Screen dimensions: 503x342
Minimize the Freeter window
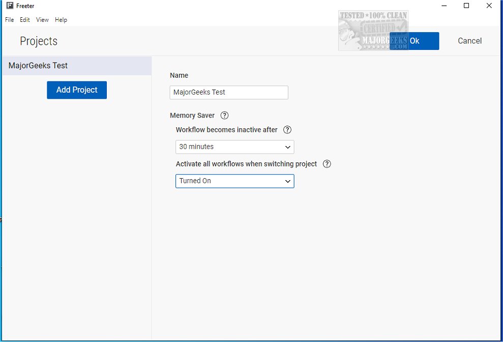444,6
